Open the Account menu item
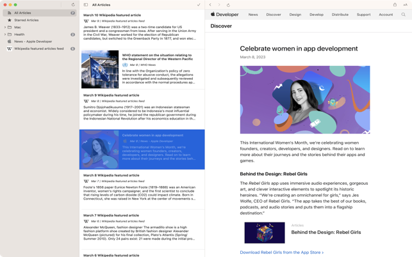This screenshot has height=257, width=412. point(386,15)
